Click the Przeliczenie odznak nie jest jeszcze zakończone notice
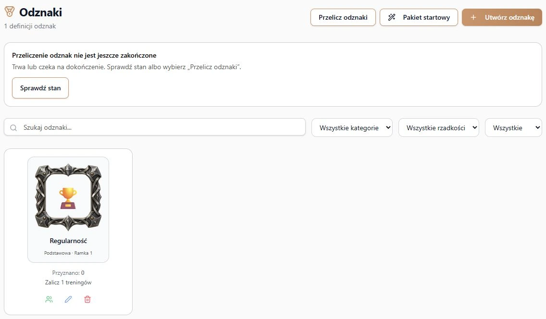Image resolution: width=546 pixels, height=319 pixels. pos(84,55)
